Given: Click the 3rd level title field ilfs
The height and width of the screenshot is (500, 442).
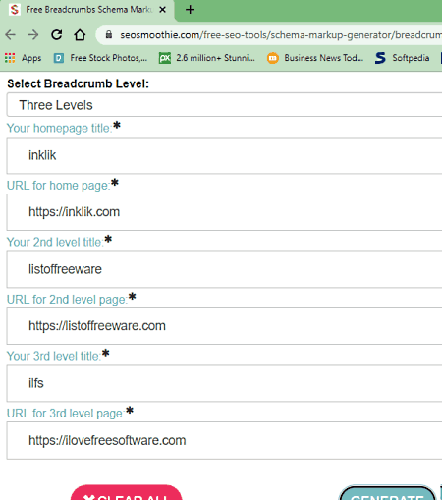Looking at the screenshot, I should click(x=224, y=383).
